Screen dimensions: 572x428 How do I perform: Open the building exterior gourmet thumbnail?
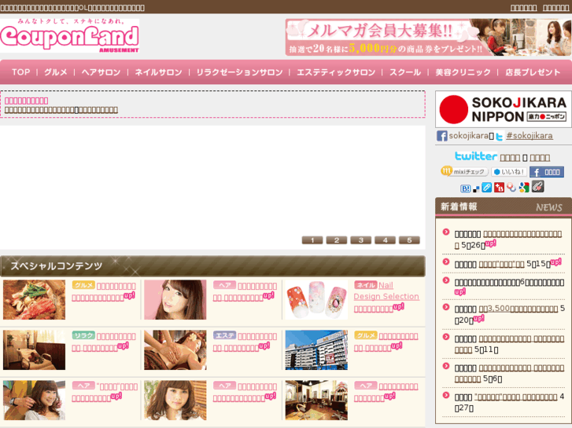click(316, 350)
